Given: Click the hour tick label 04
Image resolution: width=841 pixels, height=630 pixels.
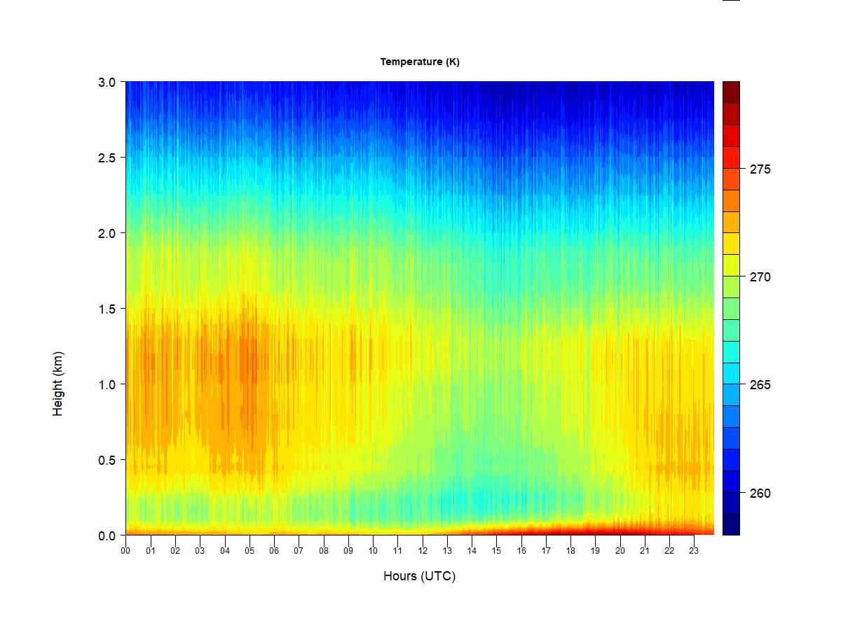Looking at the screenshot, I should pos(224,550).
